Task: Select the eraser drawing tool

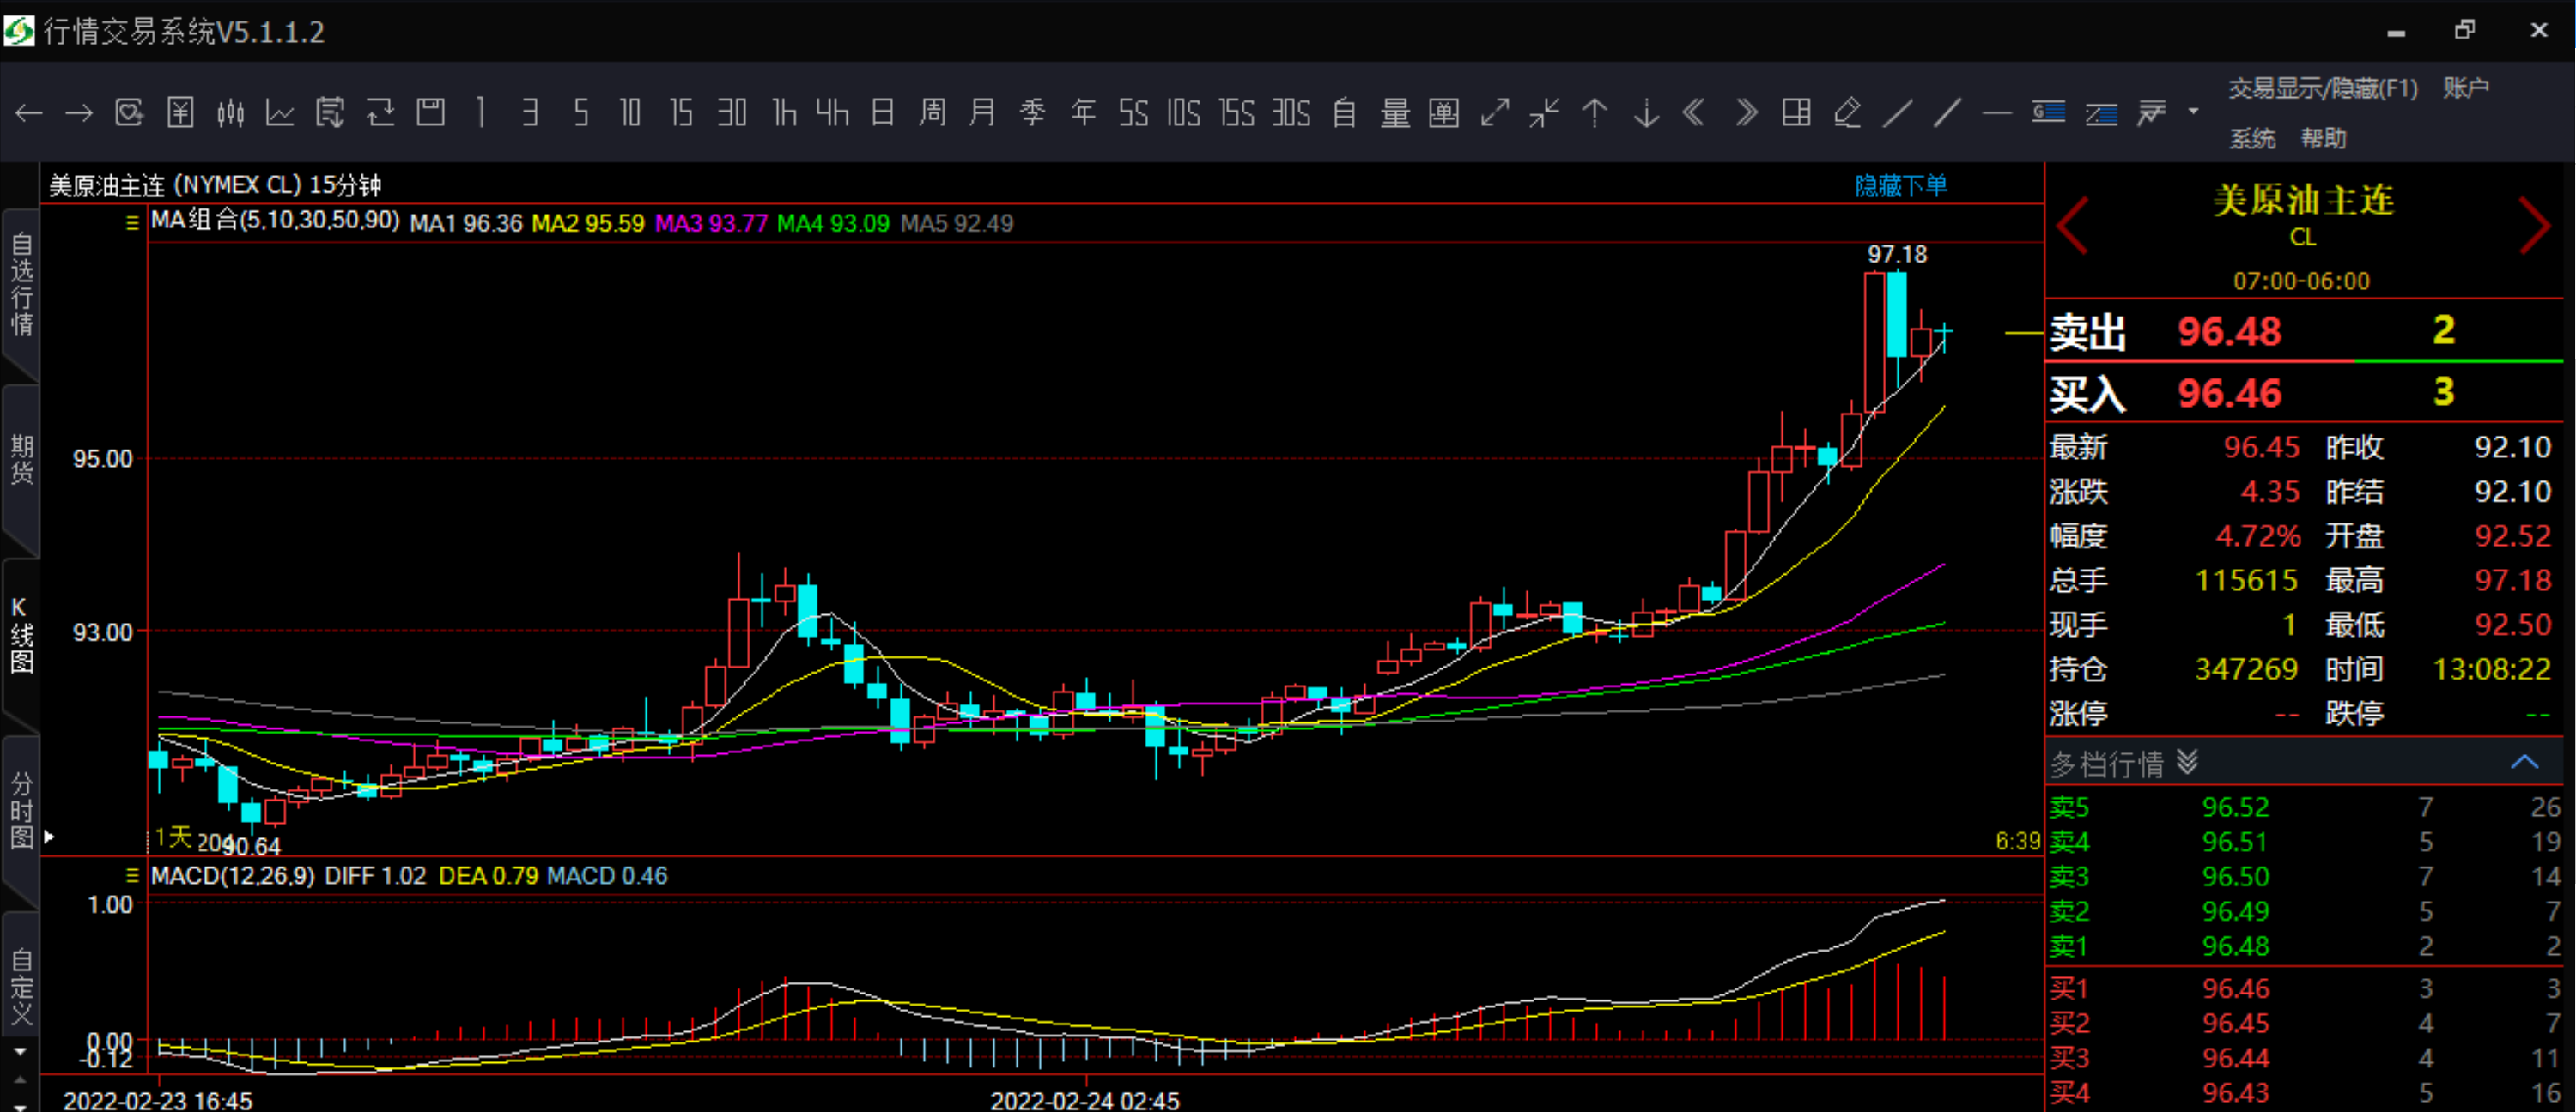Action: [x=1846, y=113]
